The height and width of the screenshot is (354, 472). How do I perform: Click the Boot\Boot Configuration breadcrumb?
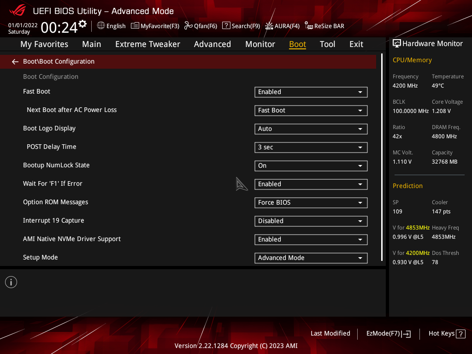pyautogui.click(x=59, y=61)
